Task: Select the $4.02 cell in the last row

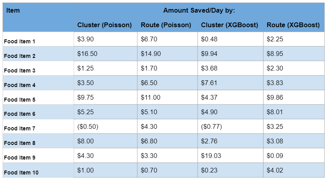Action: 275,171
